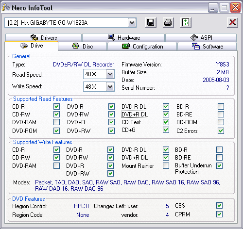The width and height of the screenshot is (243, 229).
Task: Expand the drive selection dropdown
Action: click(x=132, y=23)
